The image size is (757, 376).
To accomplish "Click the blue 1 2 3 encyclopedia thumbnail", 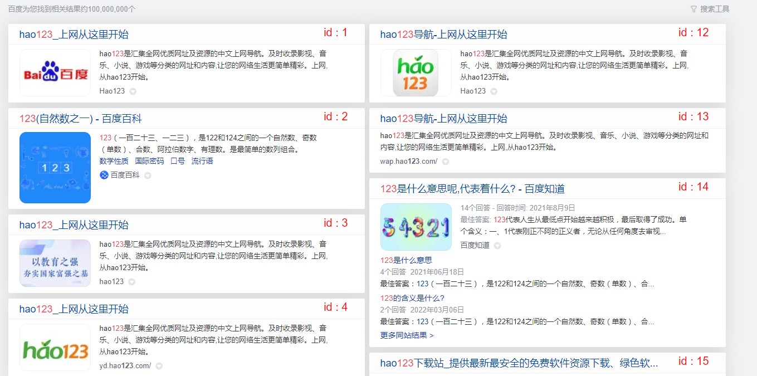I will (x=55, y=168).
